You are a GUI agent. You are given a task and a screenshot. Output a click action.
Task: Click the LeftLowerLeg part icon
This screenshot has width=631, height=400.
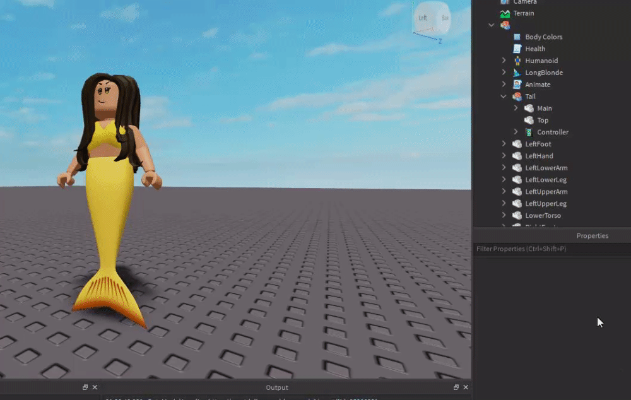pyautogui.click(x=517, y=180)
